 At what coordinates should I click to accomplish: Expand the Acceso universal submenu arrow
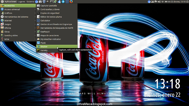point(35,9)
